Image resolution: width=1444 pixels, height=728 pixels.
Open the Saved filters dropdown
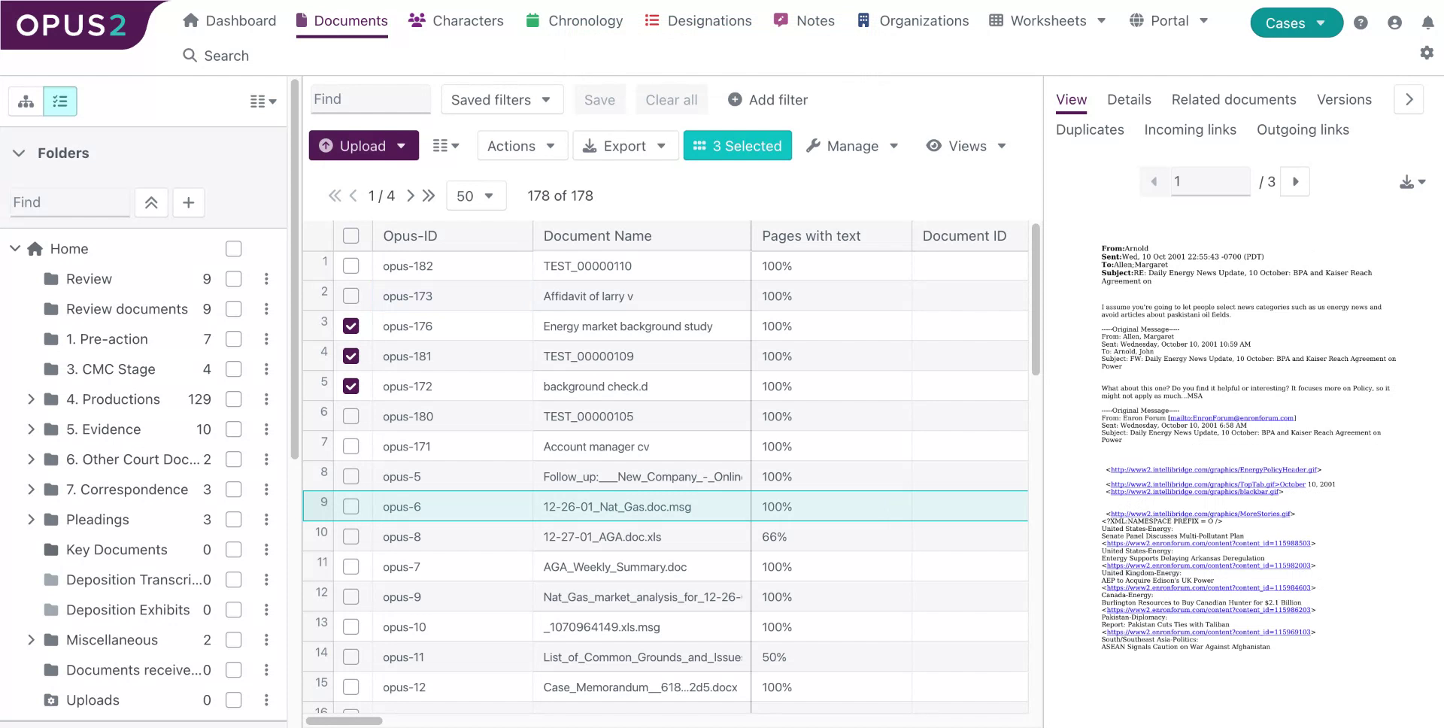pyautogui.click(x=501, y=100)
